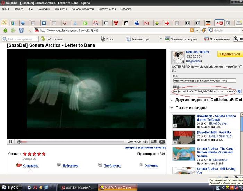Click the Найти далее button
The height and width of the screenshot is (191, 243).
click(x=52, y=39)
